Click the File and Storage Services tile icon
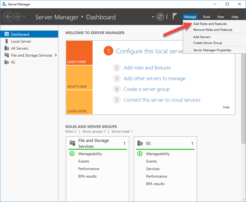The height and width of the screenshot is (202, 246). click(72, 143)
